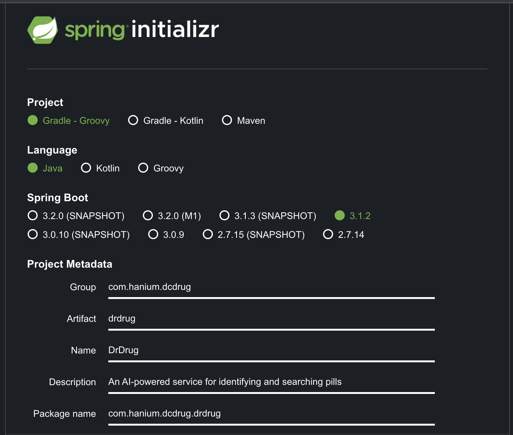
Task: Click the Language section heading
Action: click(x=52, y=150)
